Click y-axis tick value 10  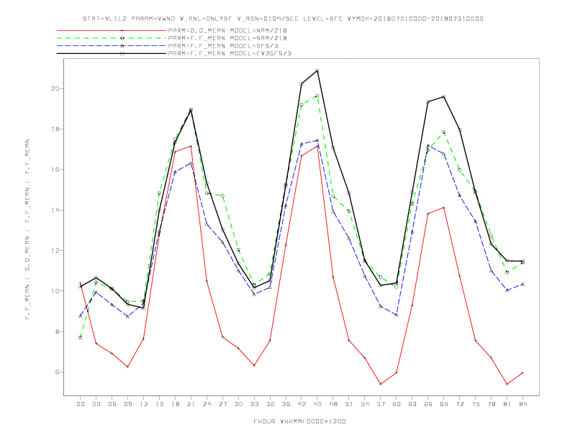point(55,290)
